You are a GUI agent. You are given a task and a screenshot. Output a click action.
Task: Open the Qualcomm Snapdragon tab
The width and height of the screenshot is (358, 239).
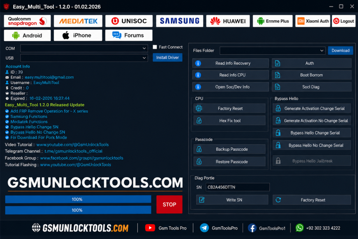(27, 21)
